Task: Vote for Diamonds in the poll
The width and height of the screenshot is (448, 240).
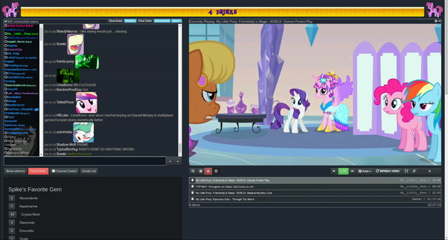Action: 12,223
